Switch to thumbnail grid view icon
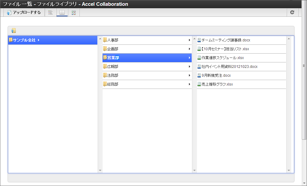This screenshot has width=307, height=186. 74,12
